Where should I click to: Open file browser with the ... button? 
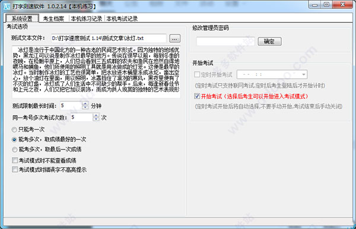coord(174,39)
